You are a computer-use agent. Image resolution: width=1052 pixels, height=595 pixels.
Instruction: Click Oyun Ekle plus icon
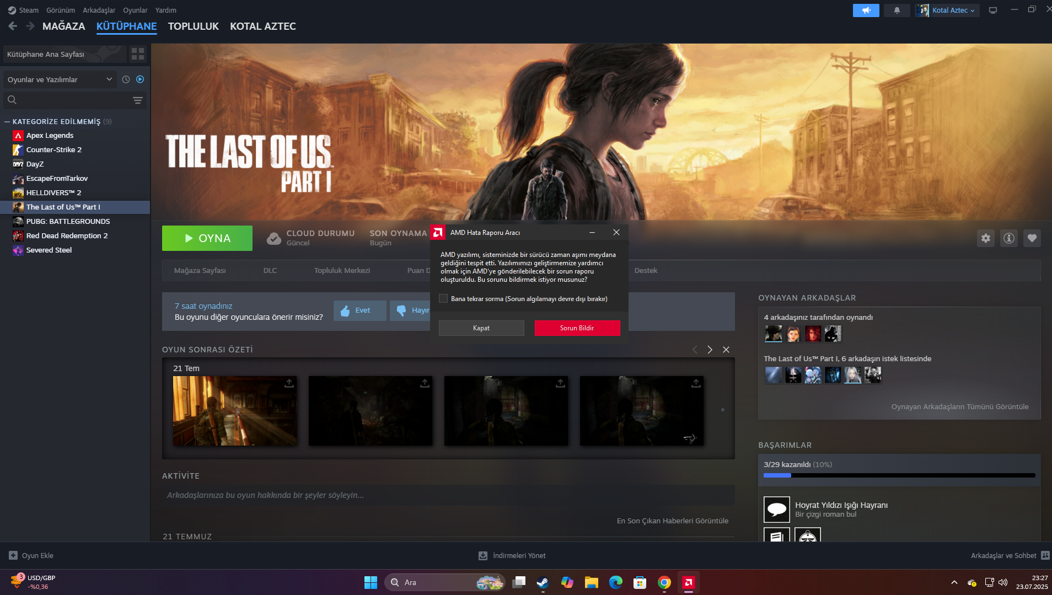click(x=13, y=555)
